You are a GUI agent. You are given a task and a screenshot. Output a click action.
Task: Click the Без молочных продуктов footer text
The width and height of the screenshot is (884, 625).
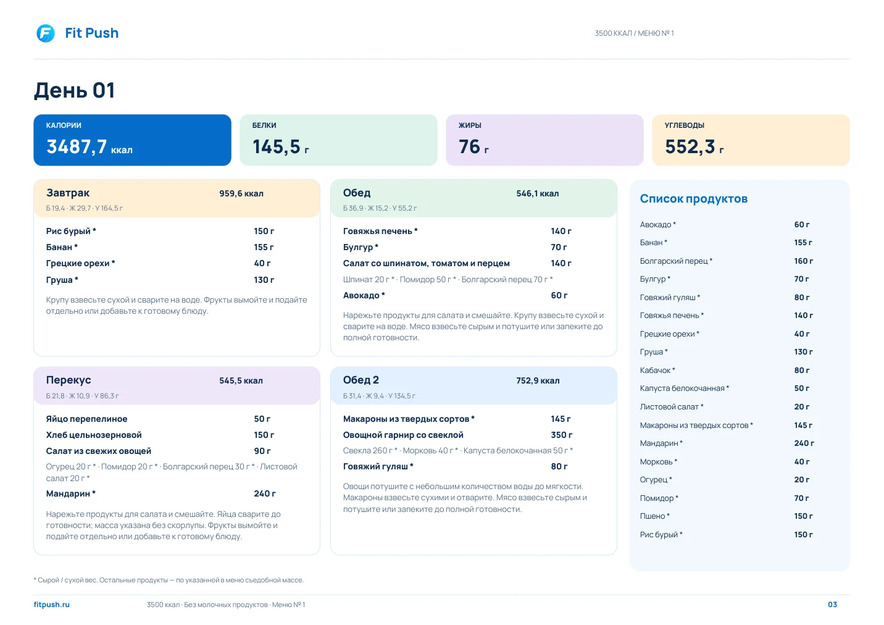(226, 605)
